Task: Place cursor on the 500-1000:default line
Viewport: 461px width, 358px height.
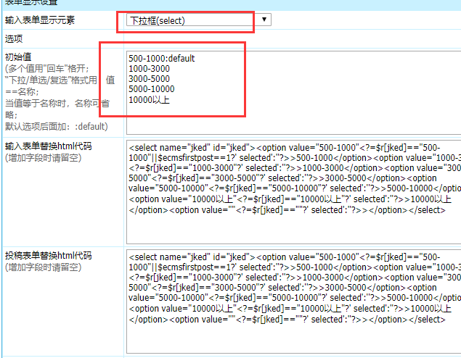Action: point(161,58)
